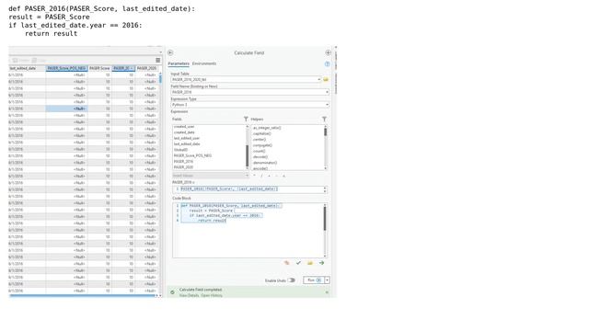Filter the Fields list with its funnel icon
This screenshot has height=331, width=589.
tap(246, 119)
